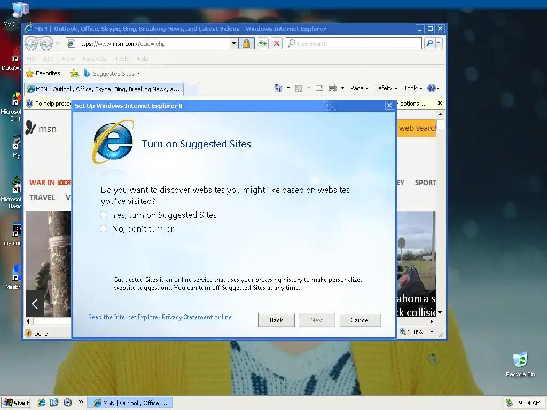The image size is (547, 410).
Task: Open the Favorites star button
Action: click(x=43, y=73)
